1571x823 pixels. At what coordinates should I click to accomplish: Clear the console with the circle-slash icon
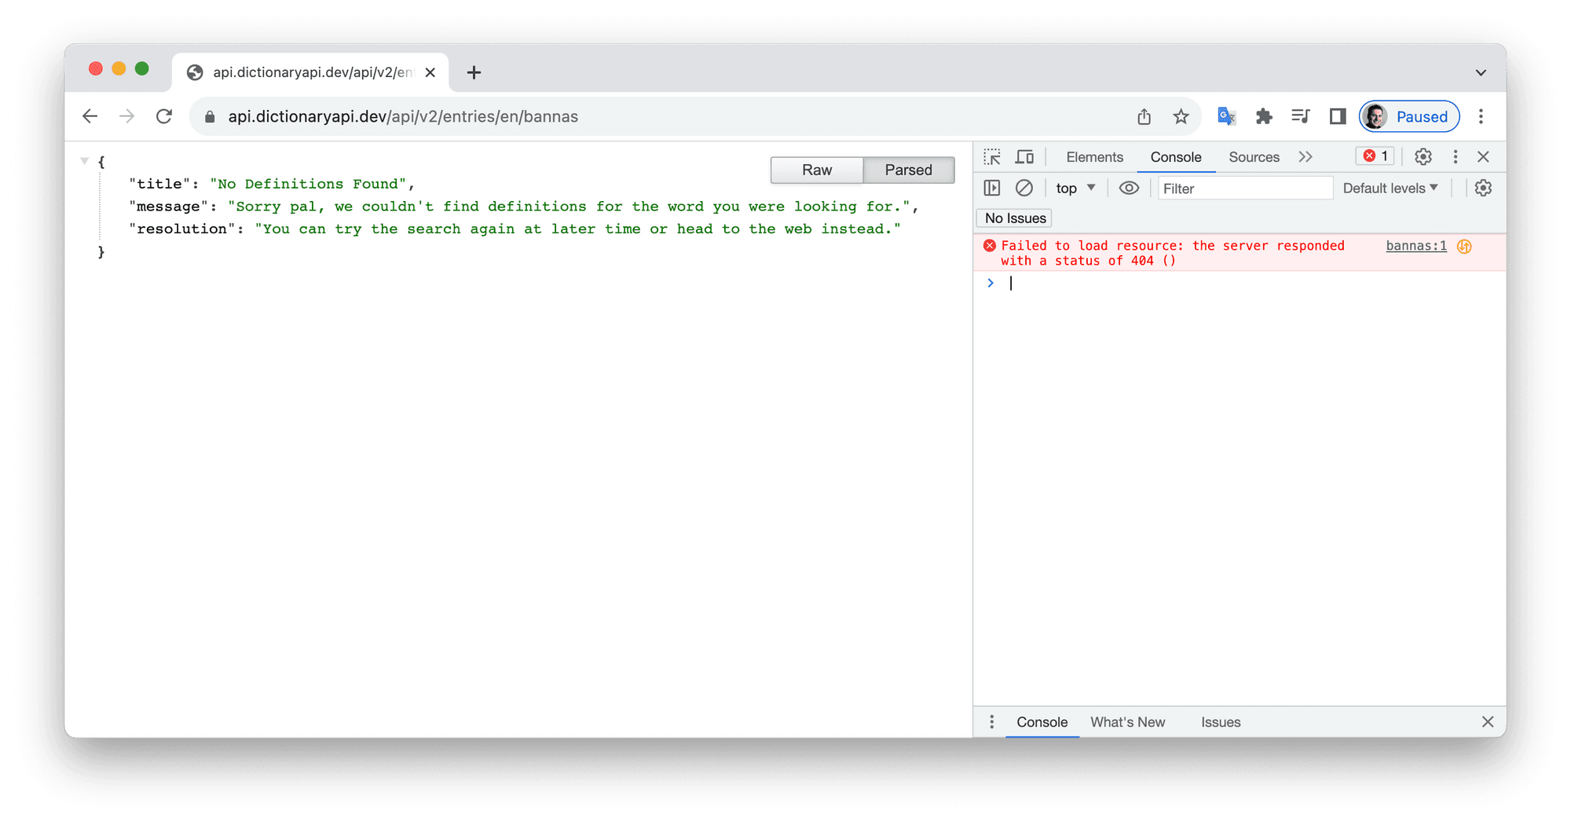click(x=1024, y=188)
